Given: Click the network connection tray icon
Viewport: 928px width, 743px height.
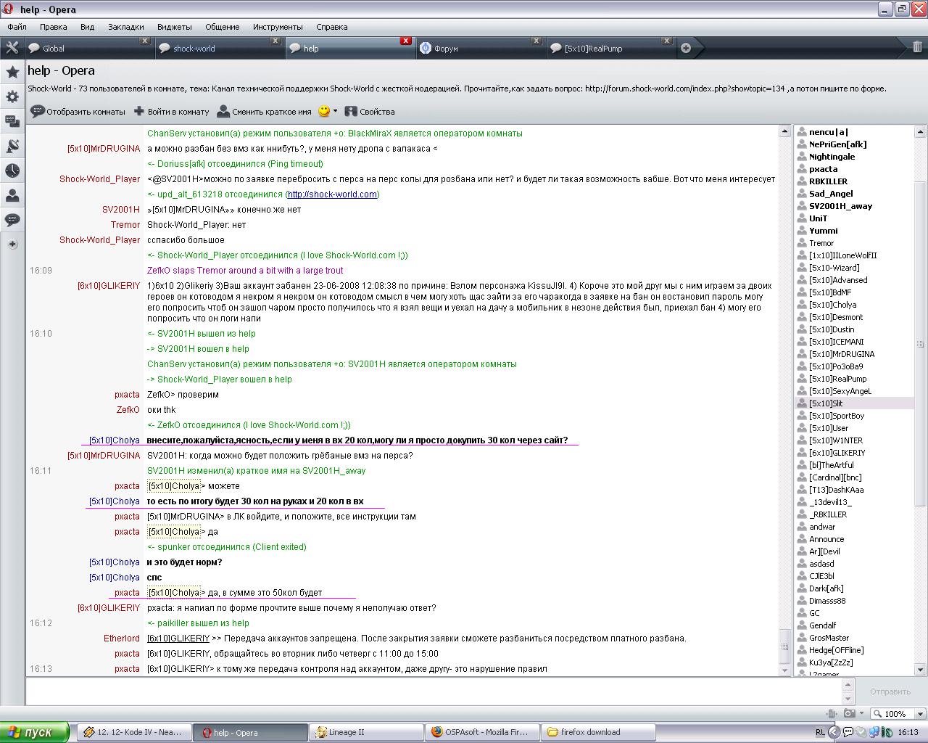Looking at the screenshot, I should click(x=874, y=733).
